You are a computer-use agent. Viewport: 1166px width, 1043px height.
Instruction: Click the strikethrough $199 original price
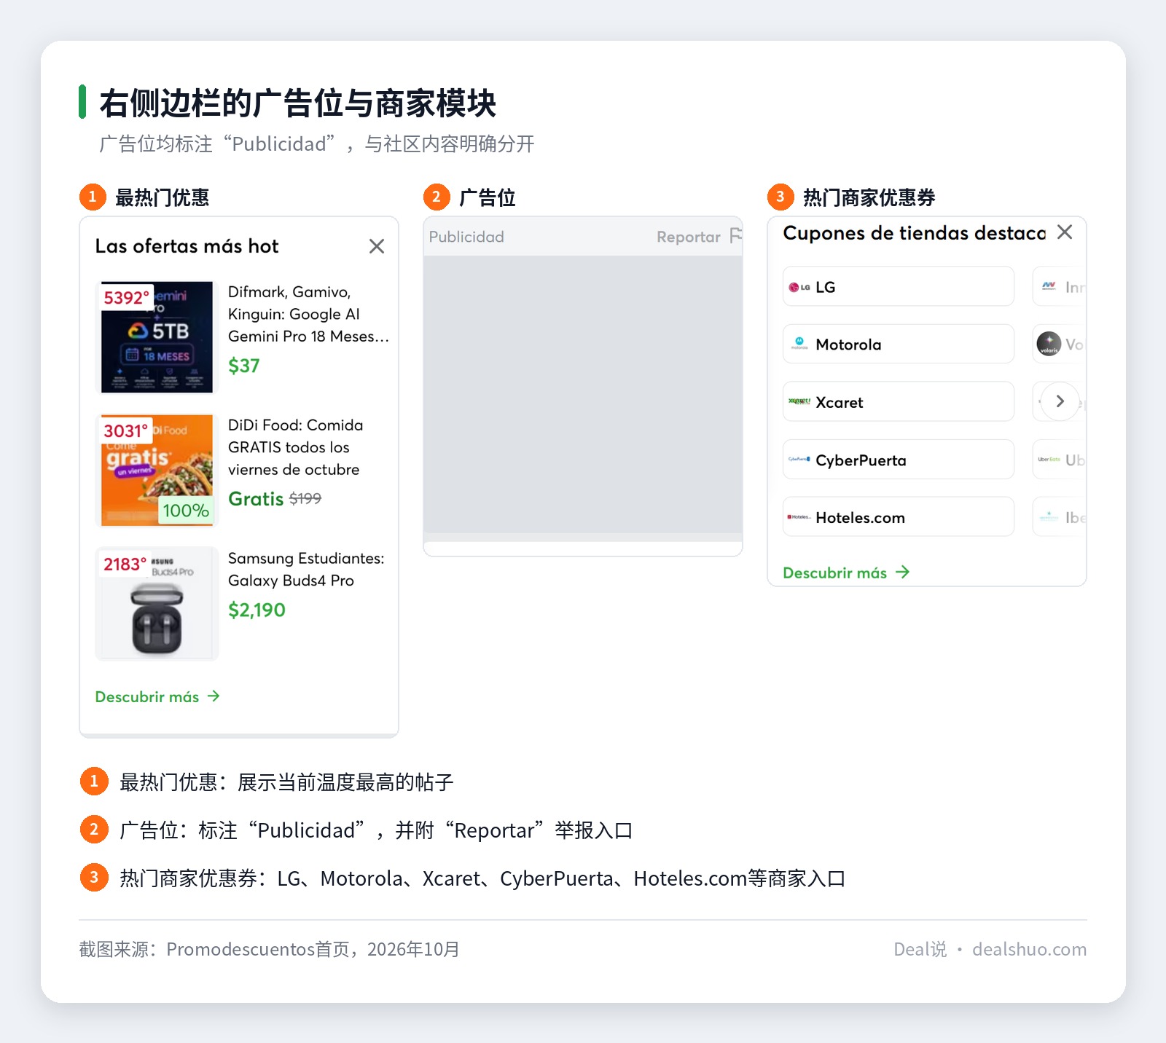(305, 499)
